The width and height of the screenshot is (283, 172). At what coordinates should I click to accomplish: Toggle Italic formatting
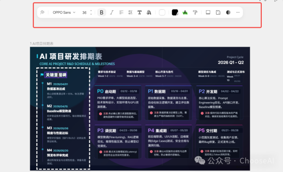tap(112, 13)
